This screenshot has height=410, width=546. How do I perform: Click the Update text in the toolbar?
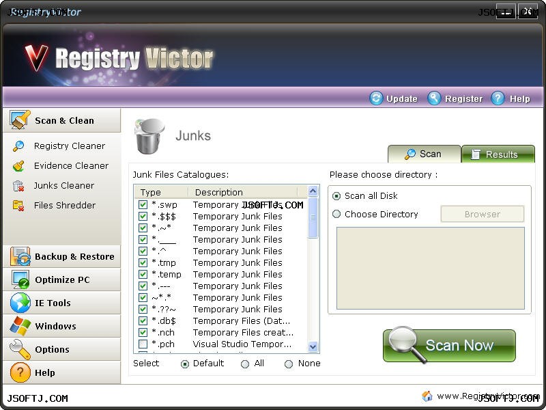pos(402,99)
